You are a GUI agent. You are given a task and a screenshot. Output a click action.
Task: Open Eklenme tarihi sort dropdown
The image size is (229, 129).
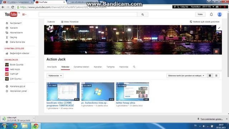tap(186, 76)
